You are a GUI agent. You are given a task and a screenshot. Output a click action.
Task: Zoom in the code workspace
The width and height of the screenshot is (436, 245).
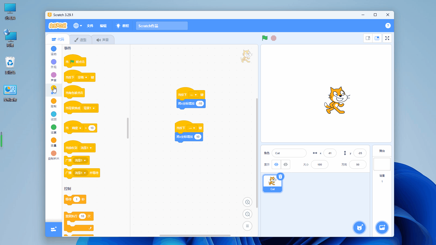247,202
